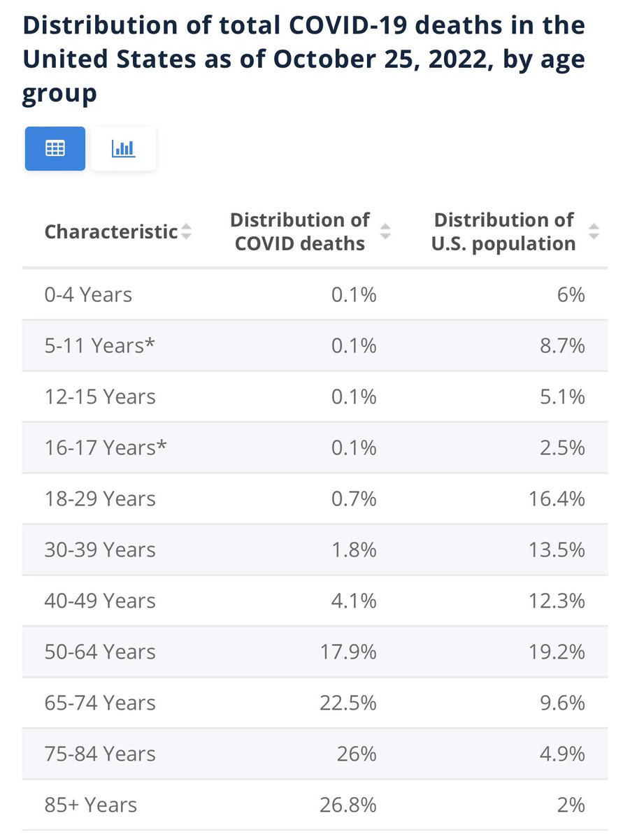The height and width of the screenshot is (839, 630).
Task: Click the 30-39 Years row label
Action: 100,550
